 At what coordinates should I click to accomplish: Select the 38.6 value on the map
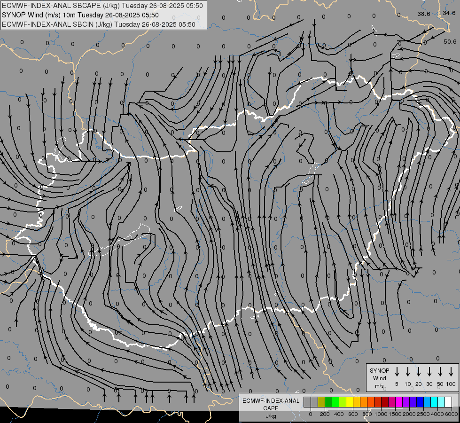[x=424, y=14]
